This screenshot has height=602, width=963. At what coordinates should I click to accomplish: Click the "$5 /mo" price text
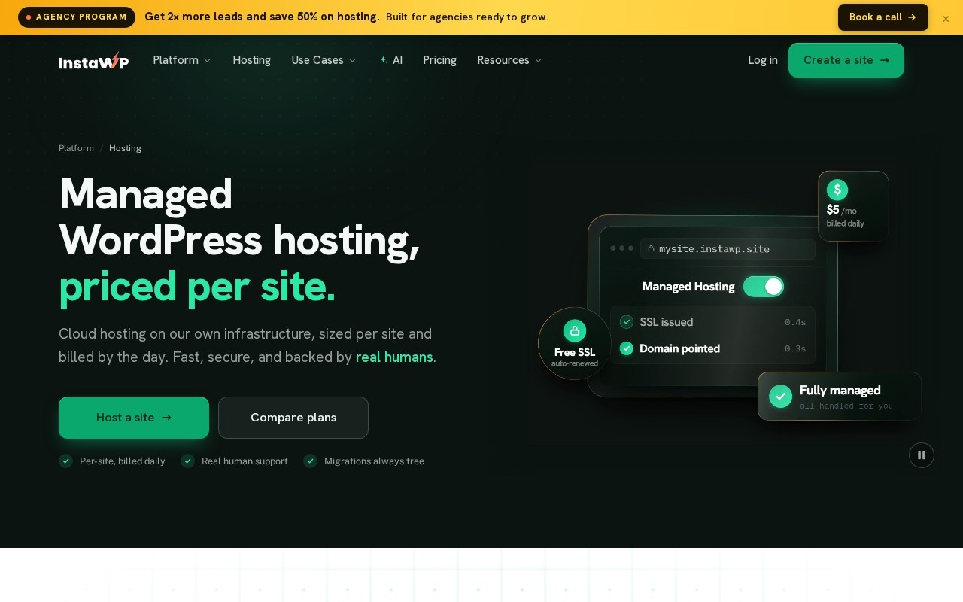[x=841, y=210]
